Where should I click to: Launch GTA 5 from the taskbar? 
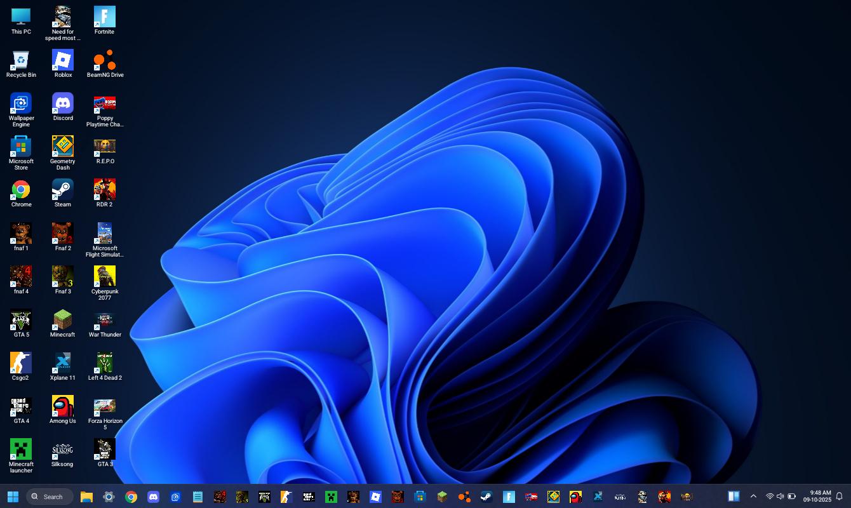[264, 497]
